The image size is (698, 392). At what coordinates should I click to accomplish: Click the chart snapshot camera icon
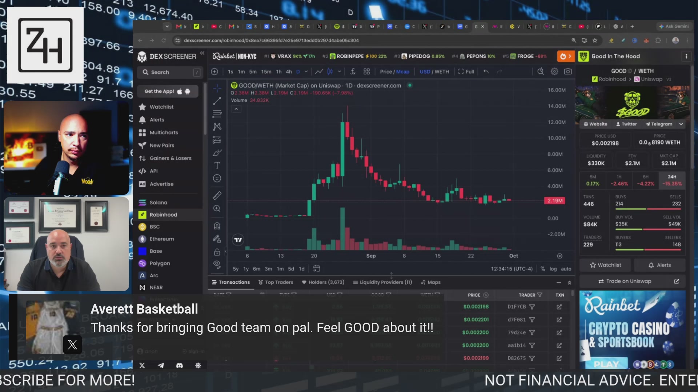(568, 72)
